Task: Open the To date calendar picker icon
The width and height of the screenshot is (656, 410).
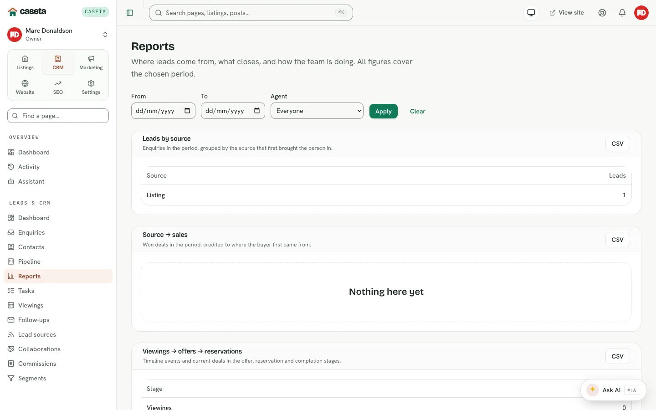Action: (257, 111)
